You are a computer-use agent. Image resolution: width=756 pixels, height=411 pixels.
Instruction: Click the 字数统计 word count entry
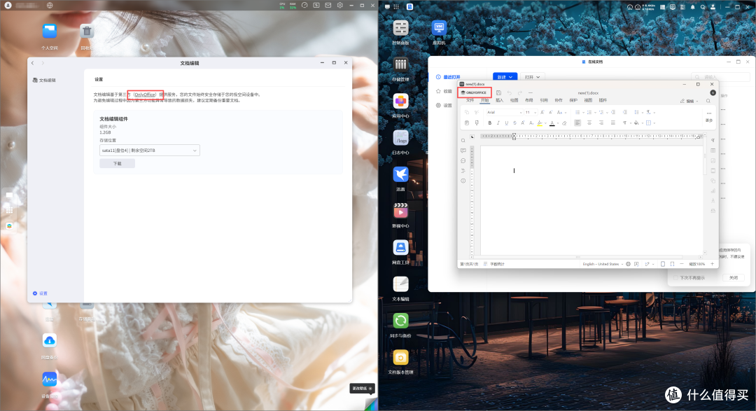[x=497, y=264]
